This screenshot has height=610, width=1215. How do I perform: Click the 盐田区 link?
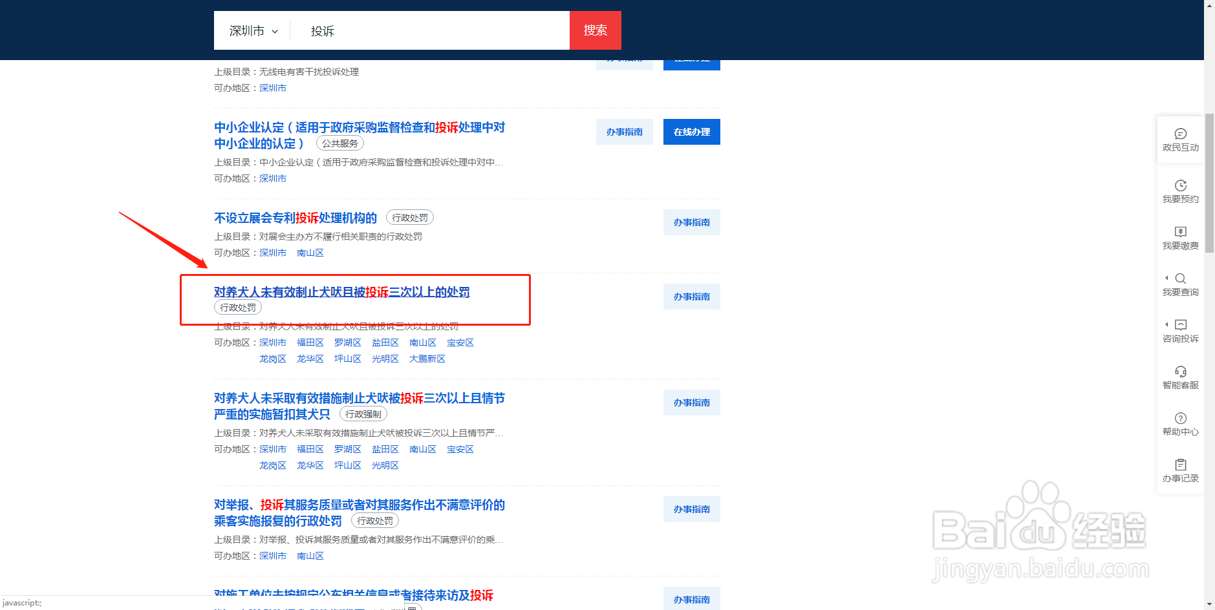385,342
